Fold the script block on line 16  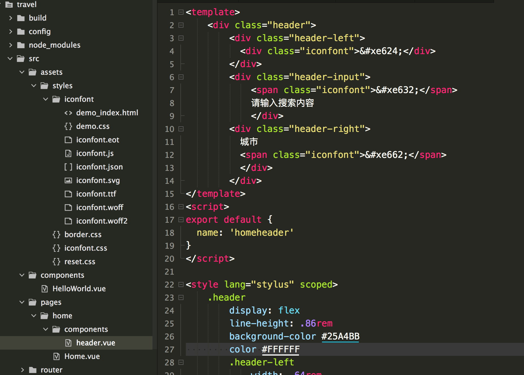coord(181,207)
